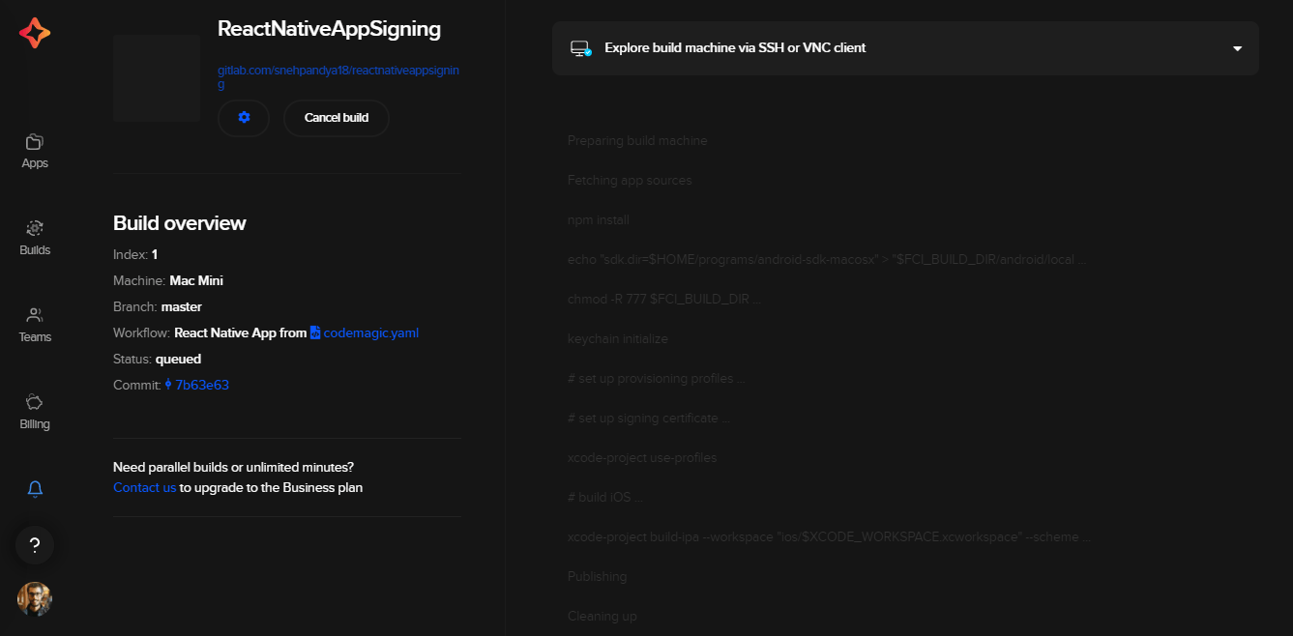Expand the keychain initialize step

[618, 338]
